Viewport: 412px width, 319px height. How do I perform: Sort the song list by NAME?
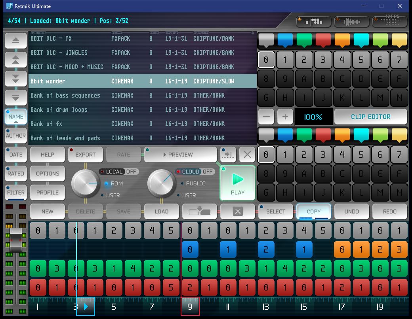(16, 117)
